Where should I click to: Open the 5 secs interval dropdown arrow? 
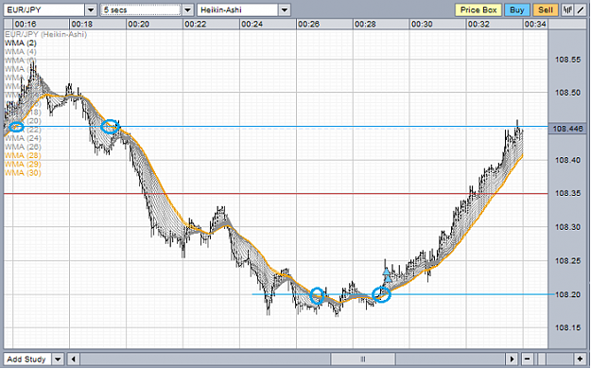point(188,10)
